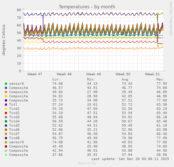Select the 'Week 48' axis label
Image resolution: width=174 pixels, height=167 pixels.
point(64,74)
